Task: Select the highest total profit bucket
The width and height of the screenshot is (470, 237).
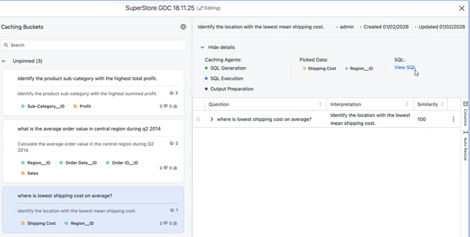Action: pos(93,92)
